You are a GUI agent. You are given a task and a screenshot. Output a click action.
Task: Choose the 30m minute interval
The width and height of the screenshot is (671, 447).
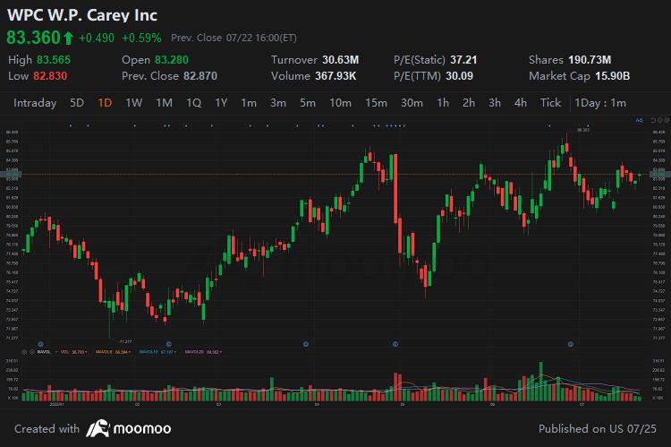tap(412, 103)
